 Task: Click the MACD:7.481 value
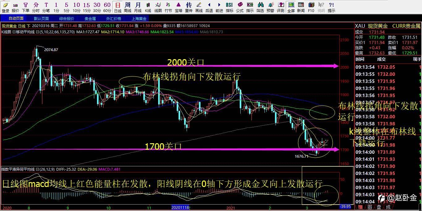109,169
